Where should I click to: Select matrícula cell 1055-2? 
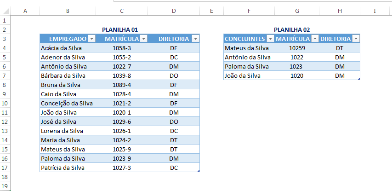(122, 58)
